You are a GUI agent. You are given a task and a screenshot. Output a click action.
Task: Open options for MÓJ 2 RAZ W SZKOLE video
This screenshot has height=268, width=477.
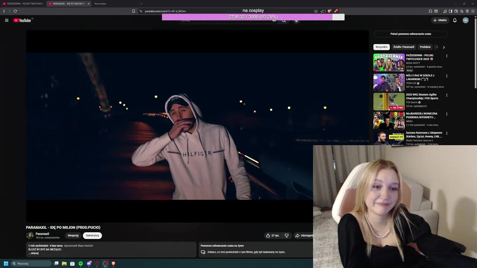click(x=447, y=76)
